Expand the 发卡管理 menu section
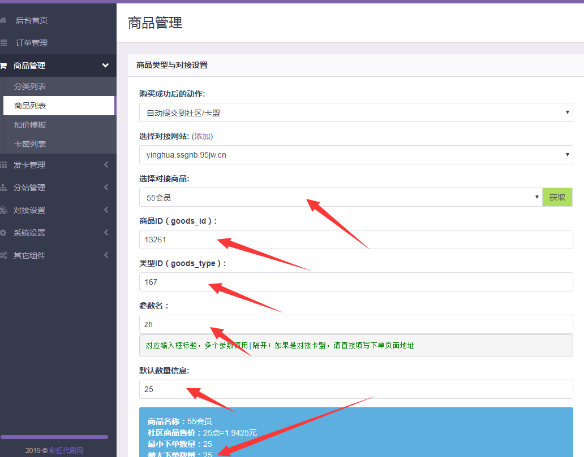The image size is (584, 457). click(x=57, y=164)
